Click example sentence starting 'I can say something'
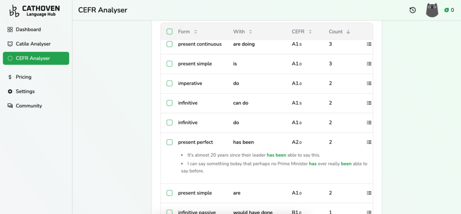The width and height of the screenshot is (461, 214). (x=274, y=167)
